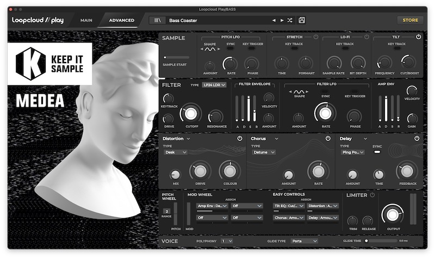Save preset with the floppy disk icon
The height and width of the screenshot is (258, 435).
[302, 20]
